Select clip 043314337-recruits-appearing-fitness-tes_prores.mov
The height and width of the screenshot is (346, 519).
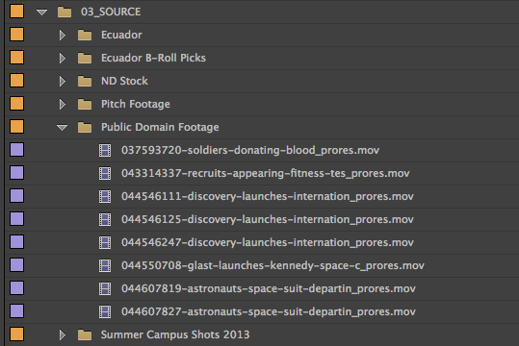(x=266, y=174)
